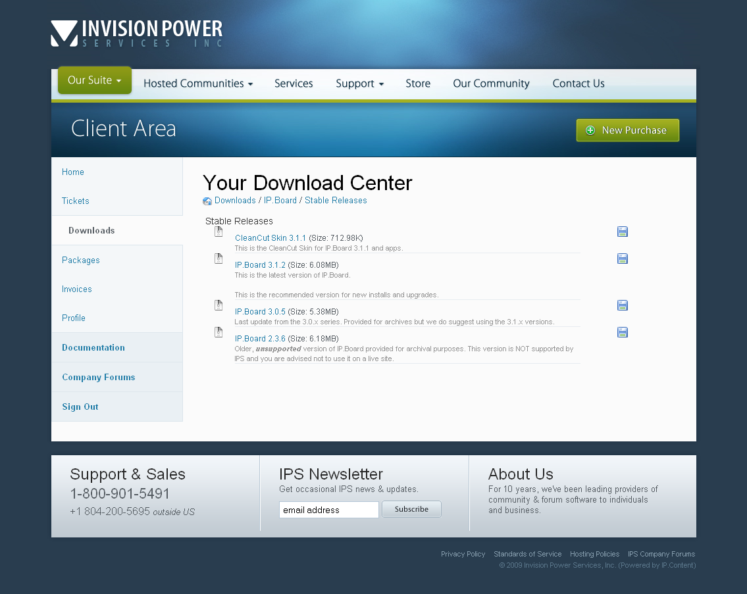Click the Privacy Policy footer link
The height and width of the screenshot is (594, 747).
click(463, 554)
